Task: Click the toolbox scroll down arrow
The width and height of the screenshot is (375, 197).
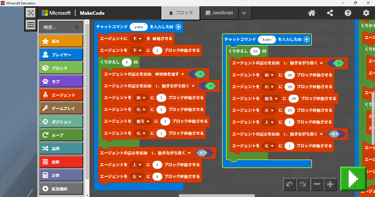Action: click(x=87, y=195)
